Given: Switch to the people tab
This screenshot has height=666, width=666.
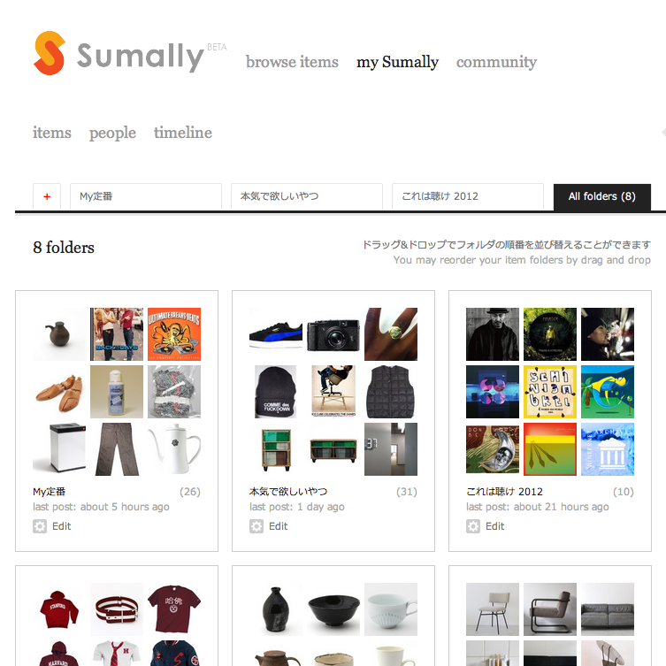Looking at the screenshot, I should 112,133.
